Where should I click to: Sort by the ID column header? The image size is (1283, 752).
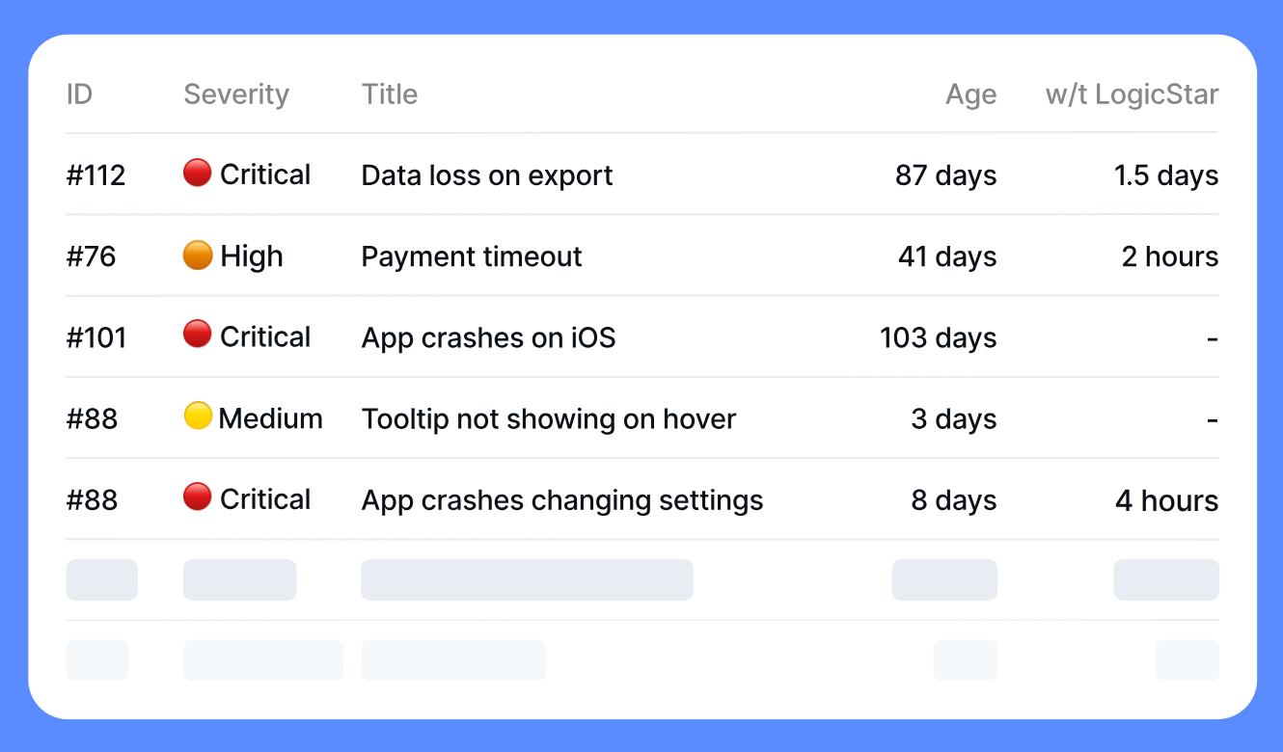pos(79,94)
